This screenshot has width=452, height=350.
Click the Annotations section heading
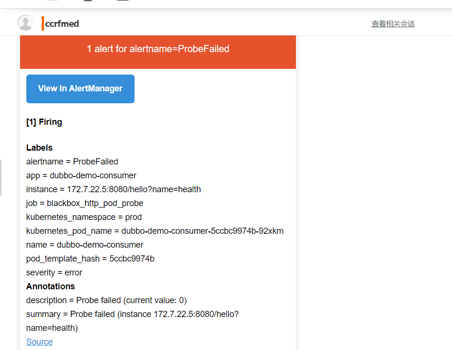(x=50, y=286)
